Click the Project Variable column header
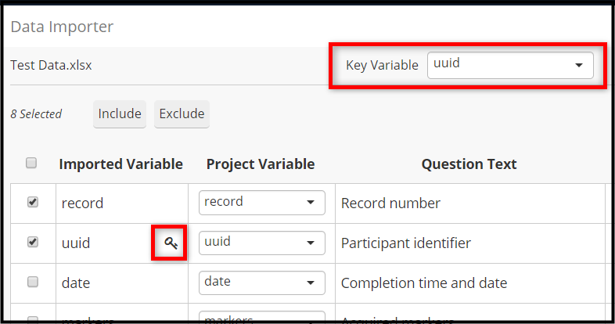 coord(261,164)
